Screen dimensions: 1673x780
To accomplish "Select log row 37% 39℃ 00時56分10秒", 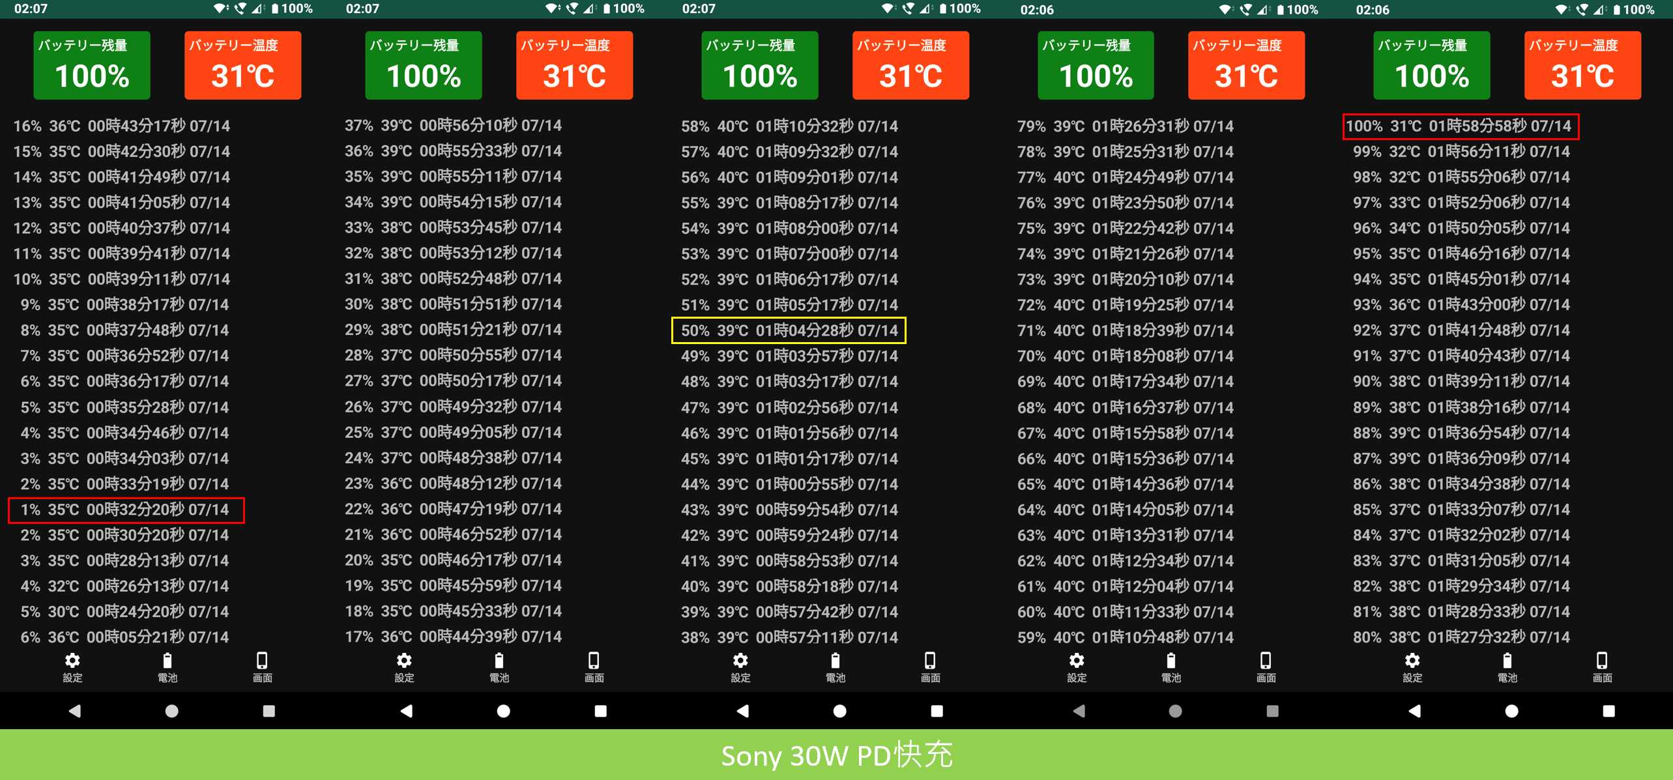I will coord(453,125).
